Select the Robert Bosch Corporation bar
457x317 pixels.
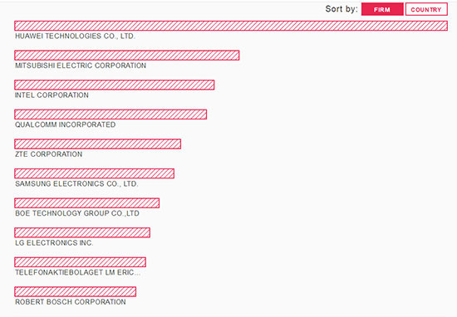[75, 291]
